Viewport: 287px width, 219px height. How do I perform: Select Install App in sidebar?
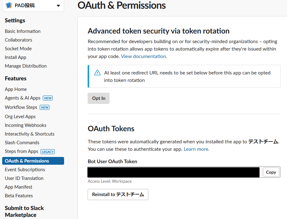point(15,57)
